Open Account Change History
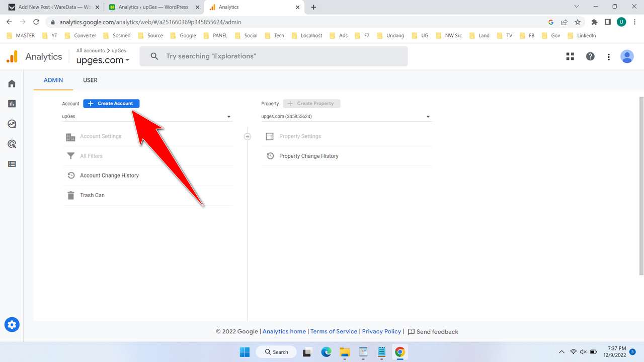 (109, 175)
